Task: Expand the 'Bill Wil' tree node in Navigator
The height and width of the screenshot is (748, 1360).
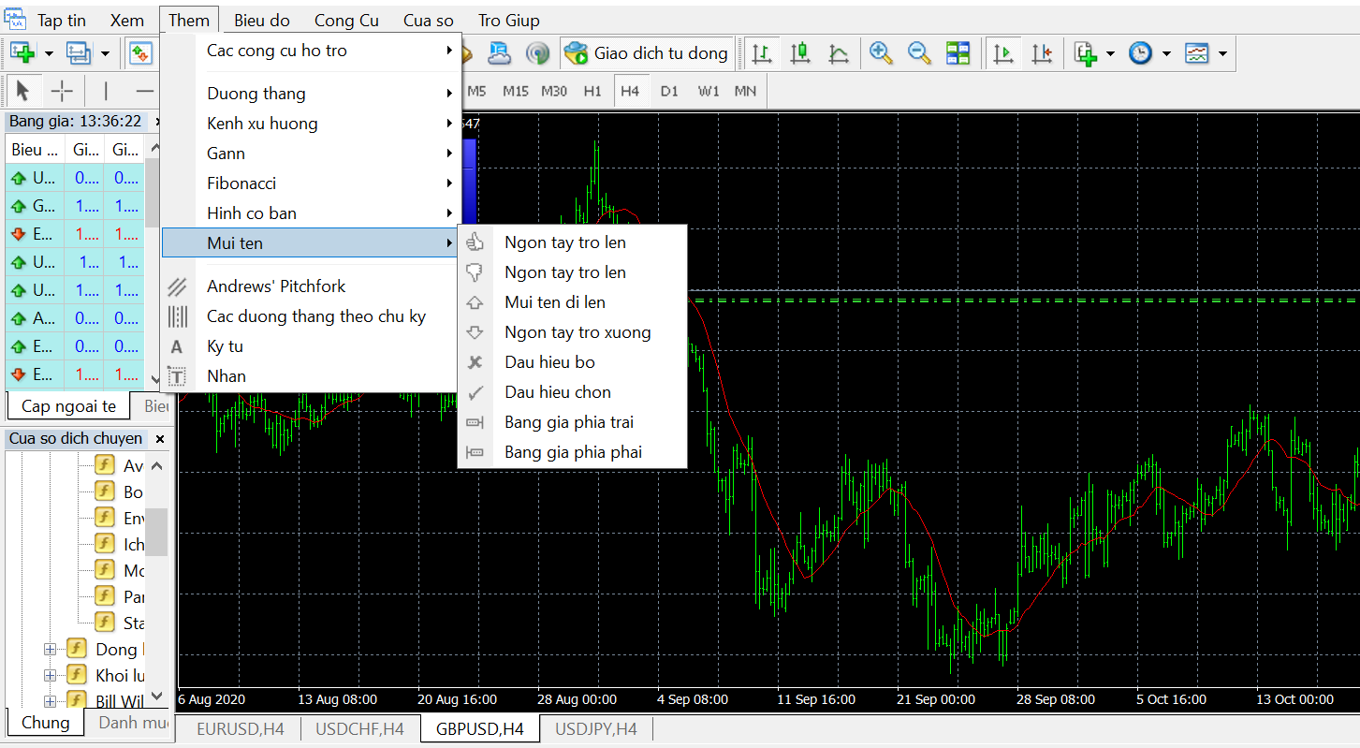Action: point(51,701)
